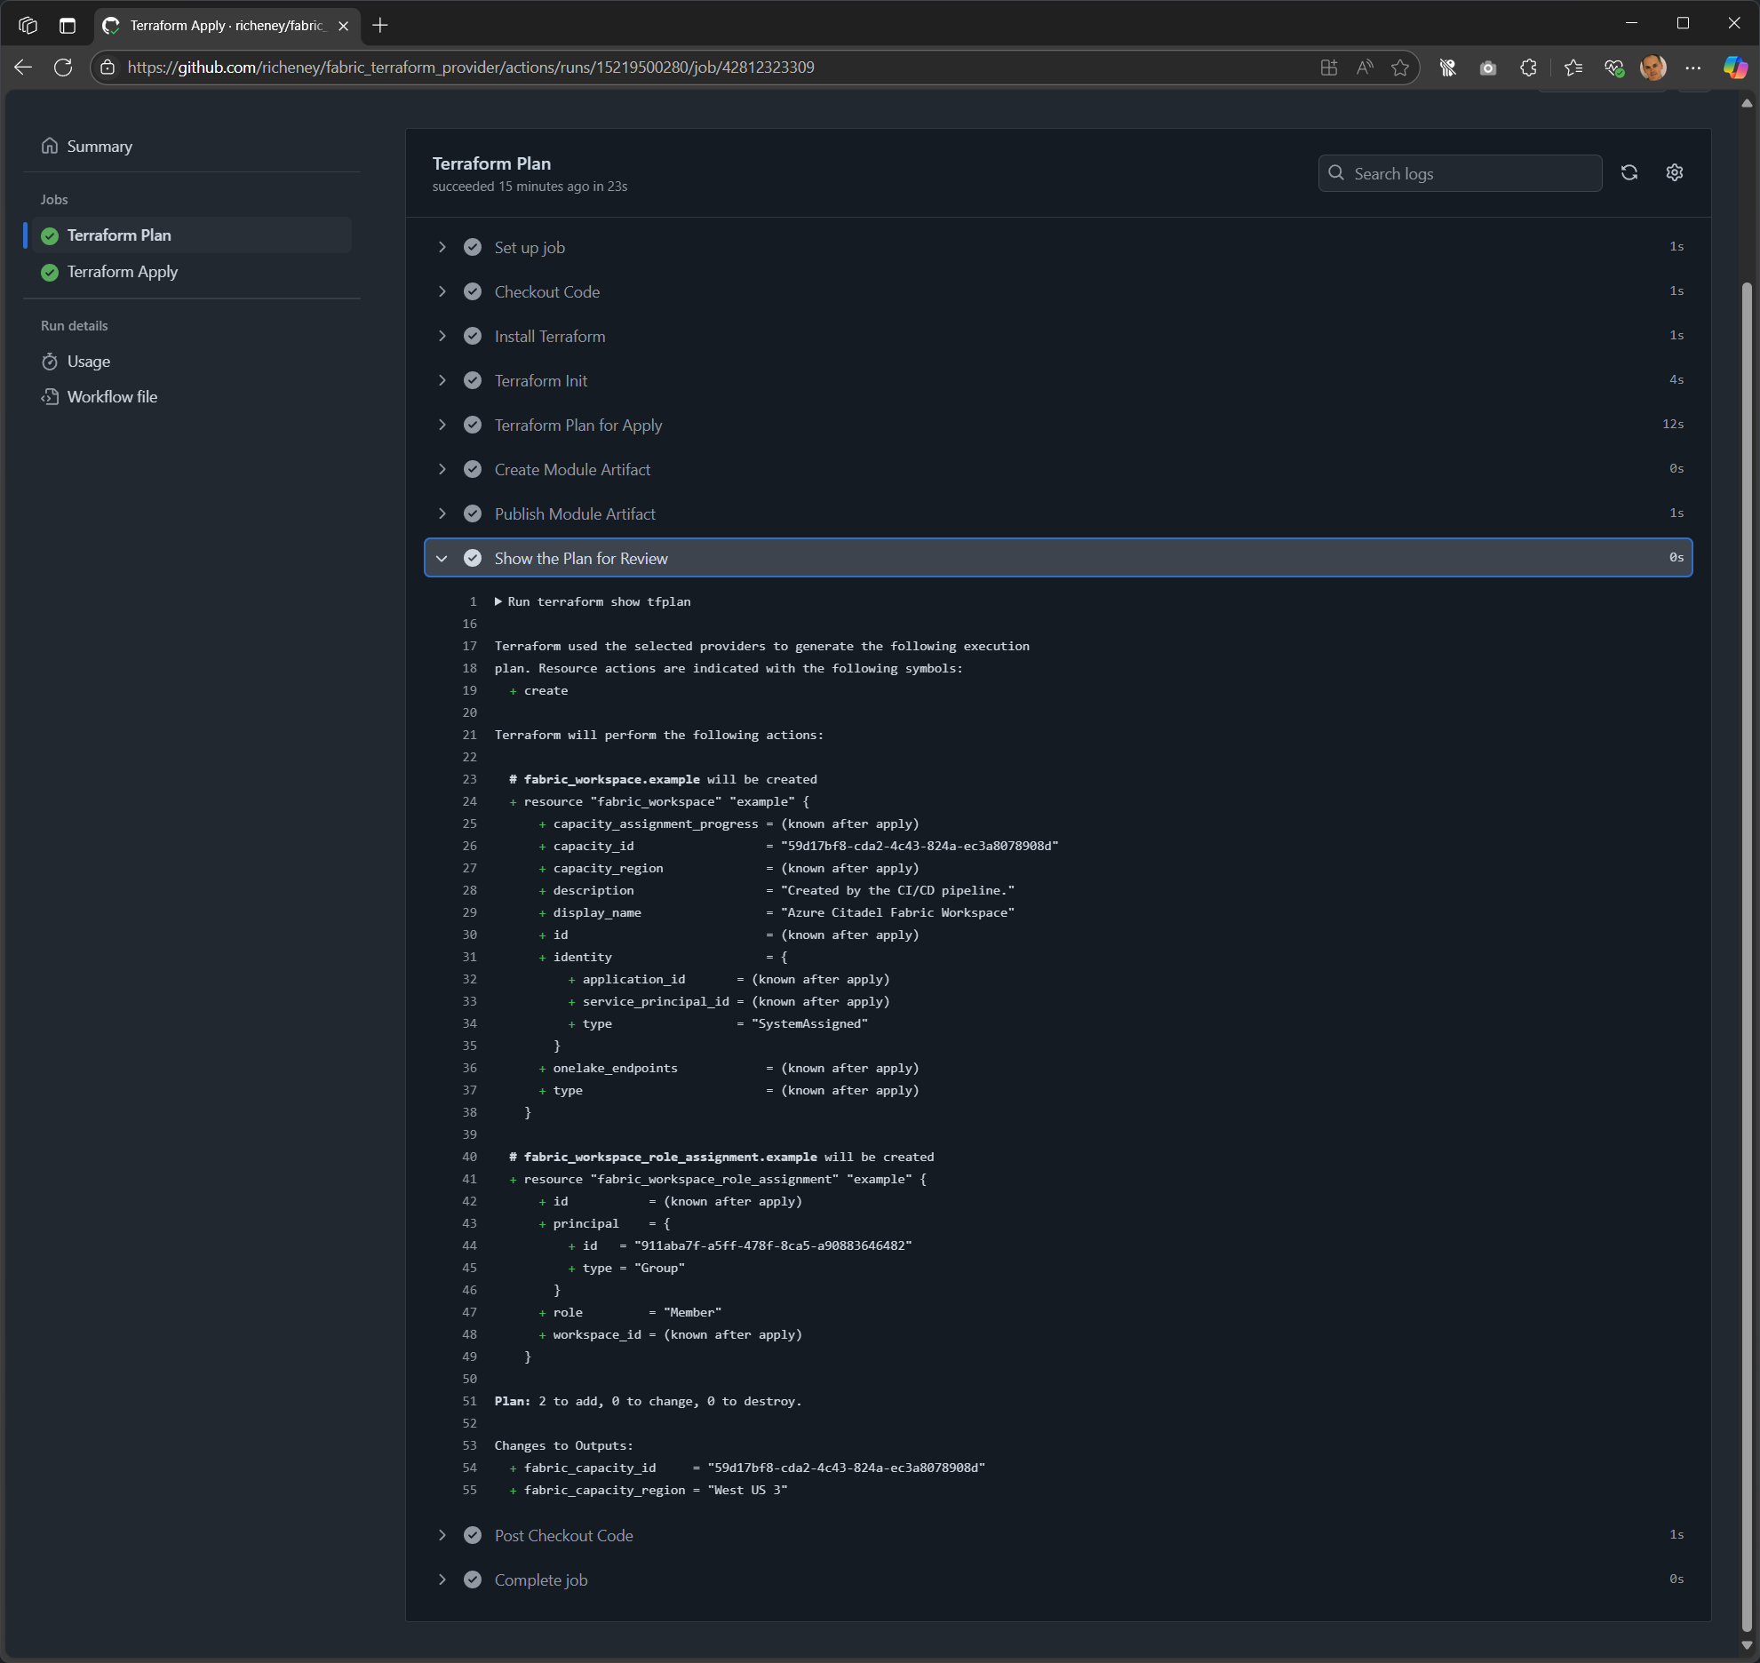Open the browser extensions icon
The image size is (1760, 1663).
(x=1529, y=67)
